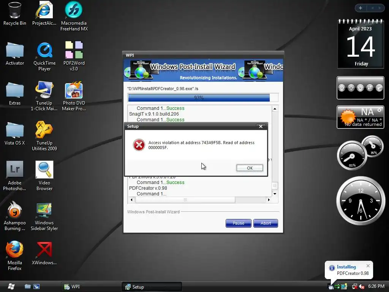Click the PDFCreator_0.98.exe command path text
Viewport: 389px width, 292px height.
(x=163, y=89)
